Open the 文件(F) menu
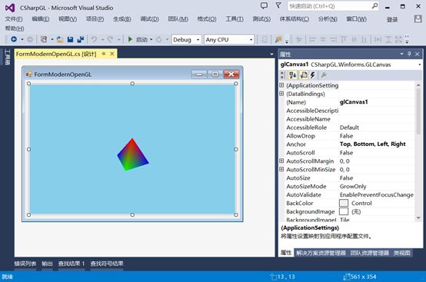Viewport: 426px width, 282px height. pos(14,19)
